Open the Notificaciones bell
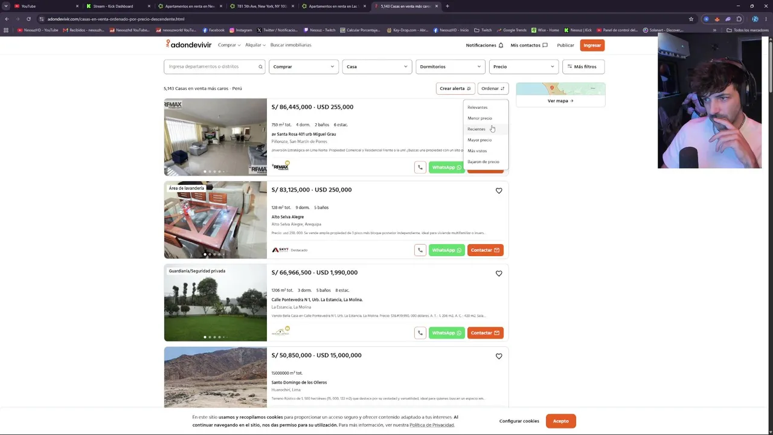 pyautogui.click(x=484, y=45)
